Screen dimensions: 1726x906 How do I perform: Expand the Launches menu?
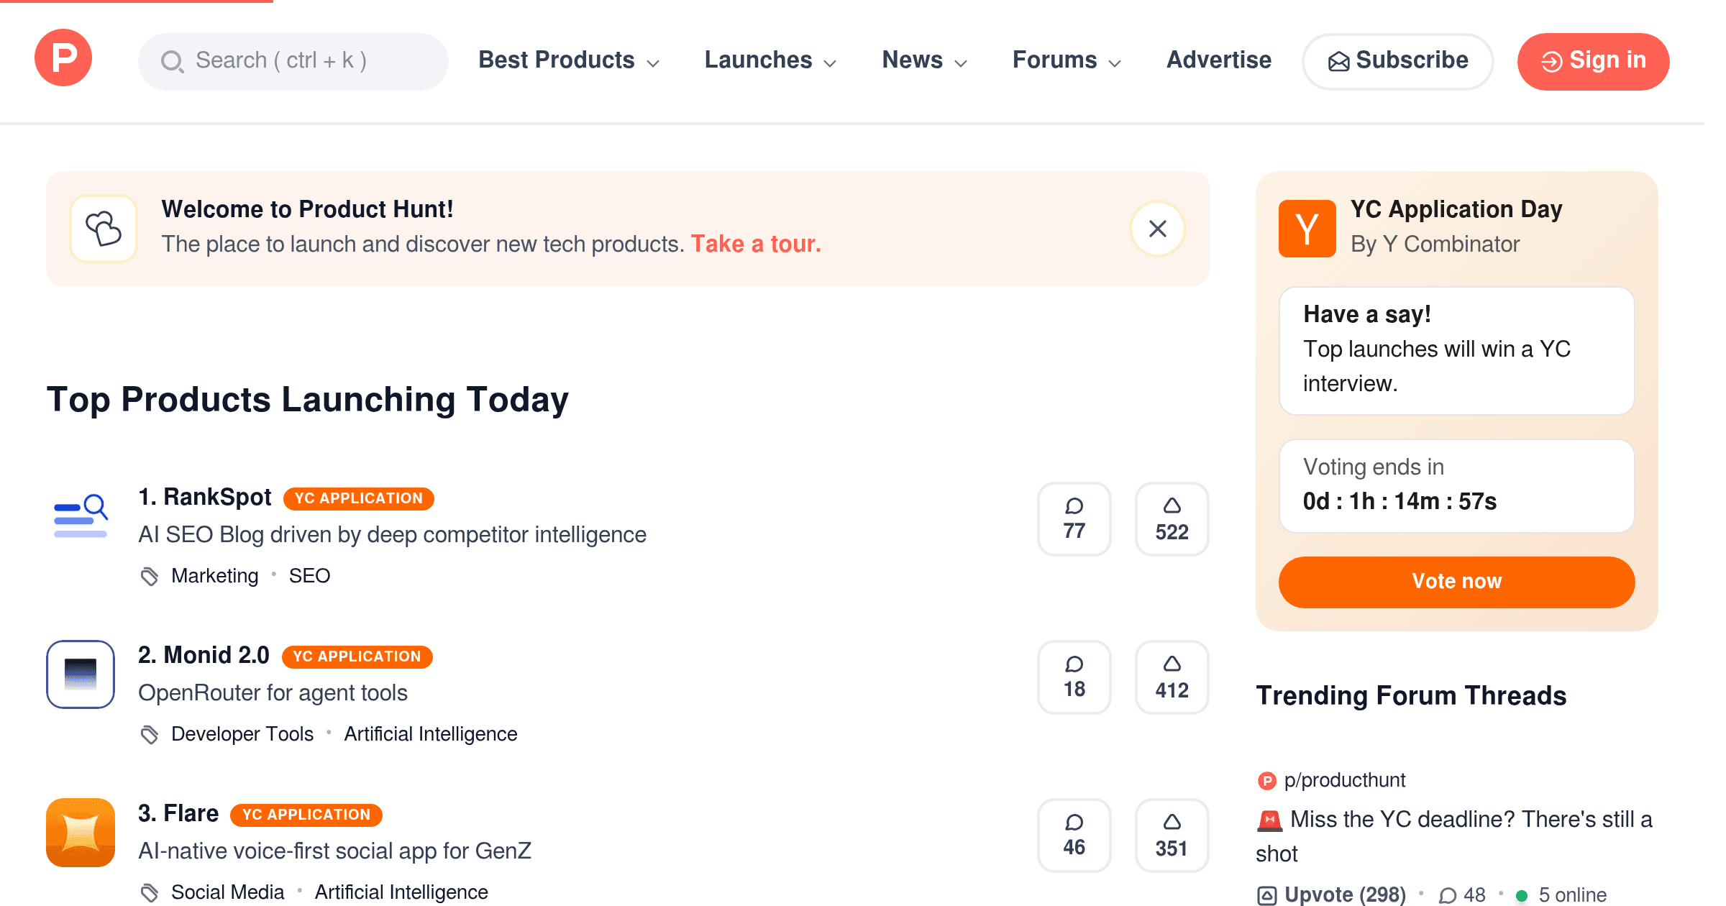coord(770,60)
